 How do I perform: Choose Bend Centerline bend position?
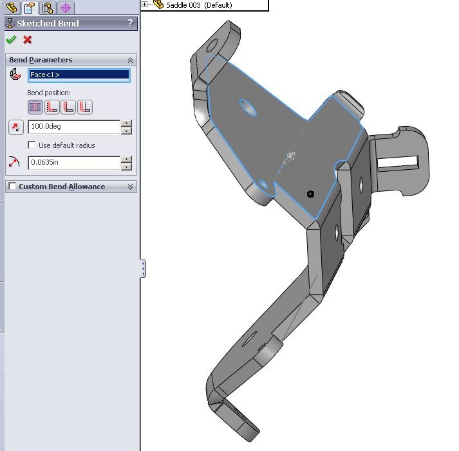(35, 107)
